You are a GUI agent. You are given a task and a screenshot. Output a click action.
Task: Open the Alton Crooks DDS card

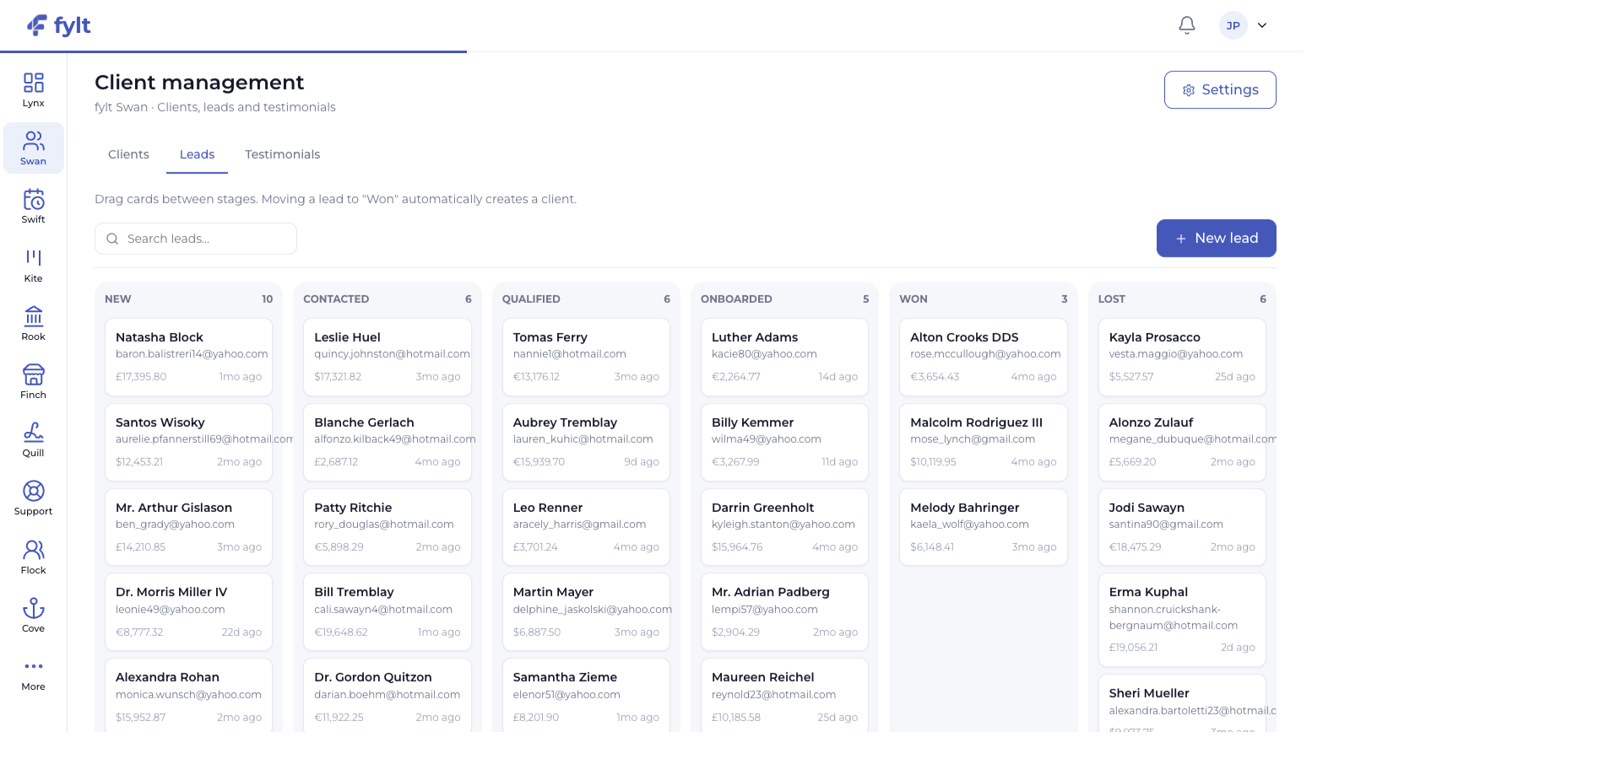984,357
